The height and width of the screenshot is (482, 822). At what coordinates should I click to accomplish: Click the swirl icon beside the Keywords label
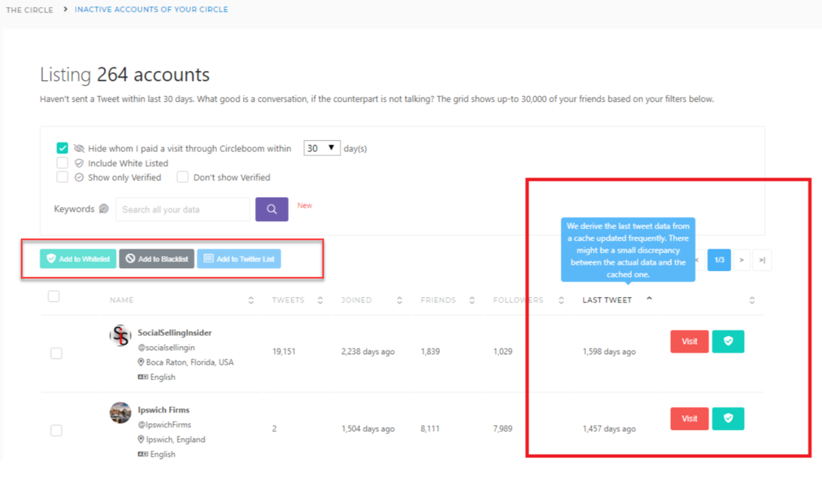(x=105, y=208)
